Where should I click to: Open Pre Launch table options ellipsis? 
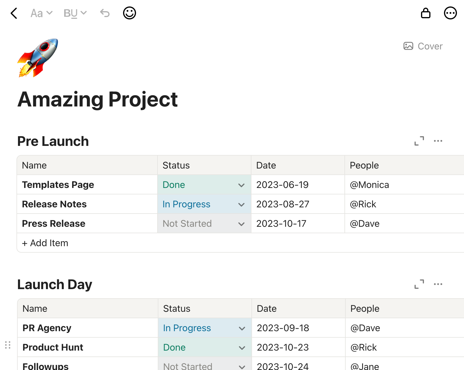coord(438,141)
